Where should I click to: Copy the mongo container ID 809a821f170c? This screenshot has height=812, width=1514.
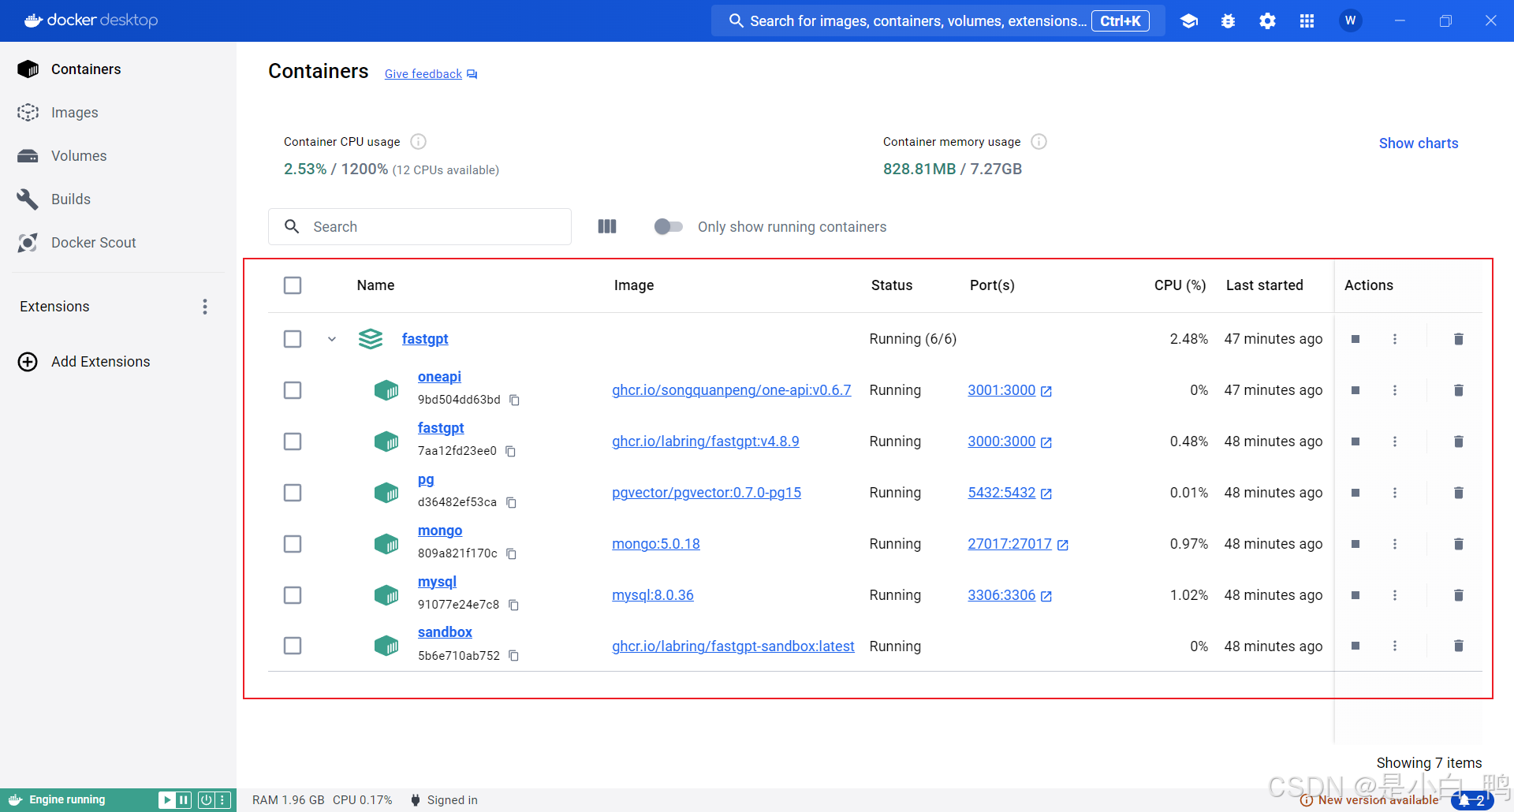511,554
